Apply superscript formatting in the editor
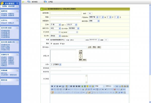Viewport: 151px width, 103px height. click(x=105, y=89)
